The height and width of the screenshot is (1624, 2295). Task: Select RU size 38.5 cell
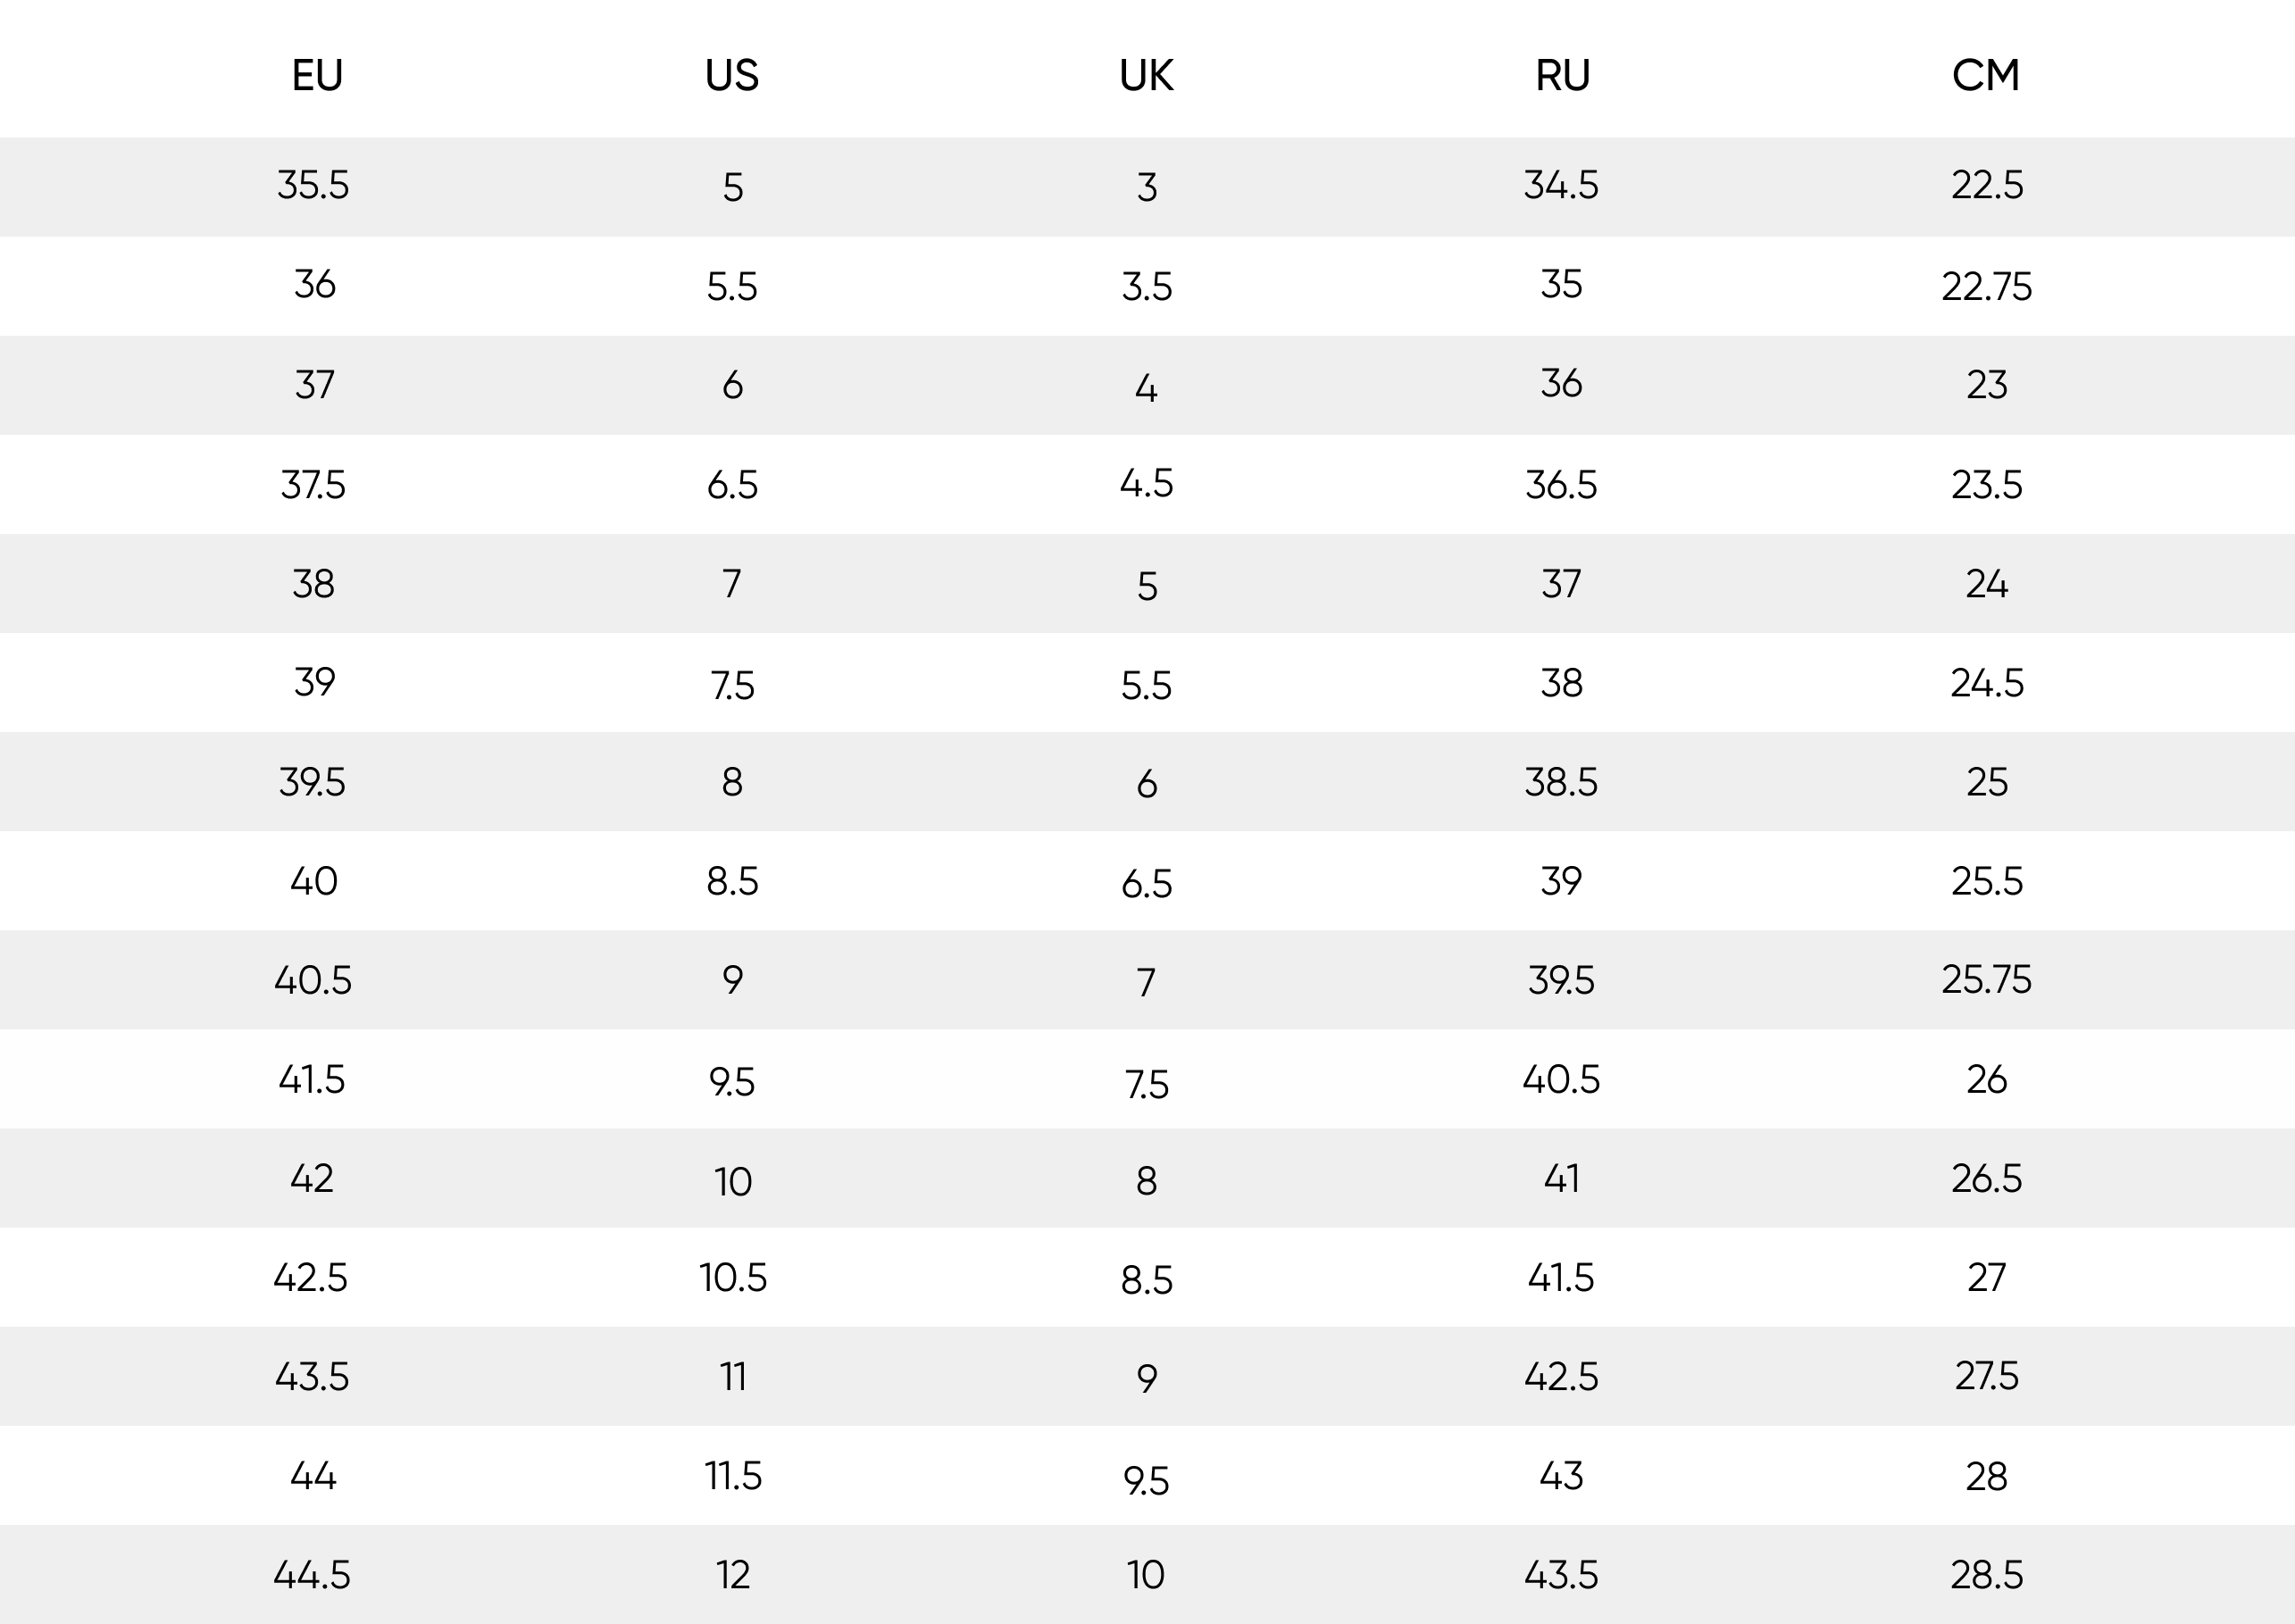tap(1561, 782)
